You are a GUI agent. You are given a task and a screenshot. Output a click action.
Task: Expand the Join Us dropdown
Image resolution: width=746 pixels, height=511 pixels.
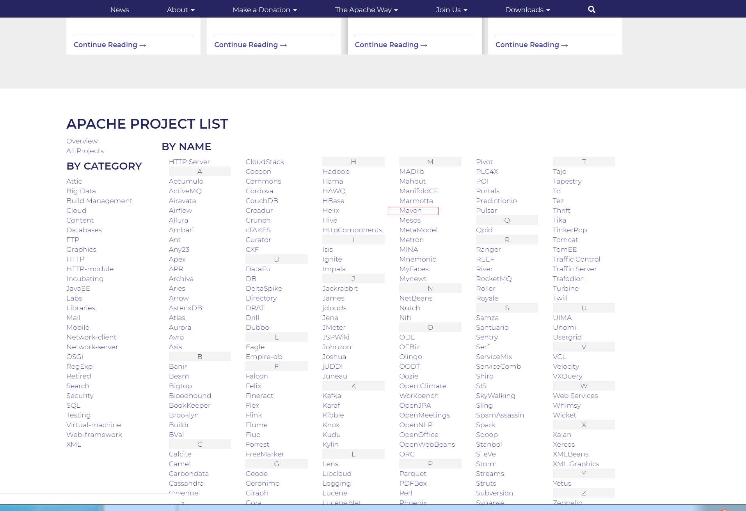point(451,10)
